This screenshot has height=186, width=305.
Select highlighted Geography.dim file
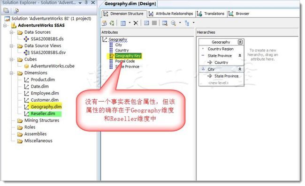(x=46, y=107)
